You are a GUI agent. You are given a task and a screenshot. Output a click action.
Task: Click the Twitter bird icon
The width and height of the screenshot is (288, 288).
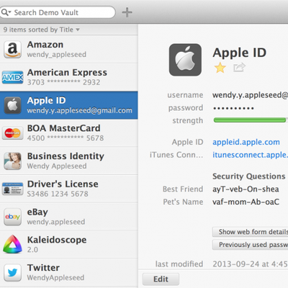pyautogui.click(x=12, y=272)
